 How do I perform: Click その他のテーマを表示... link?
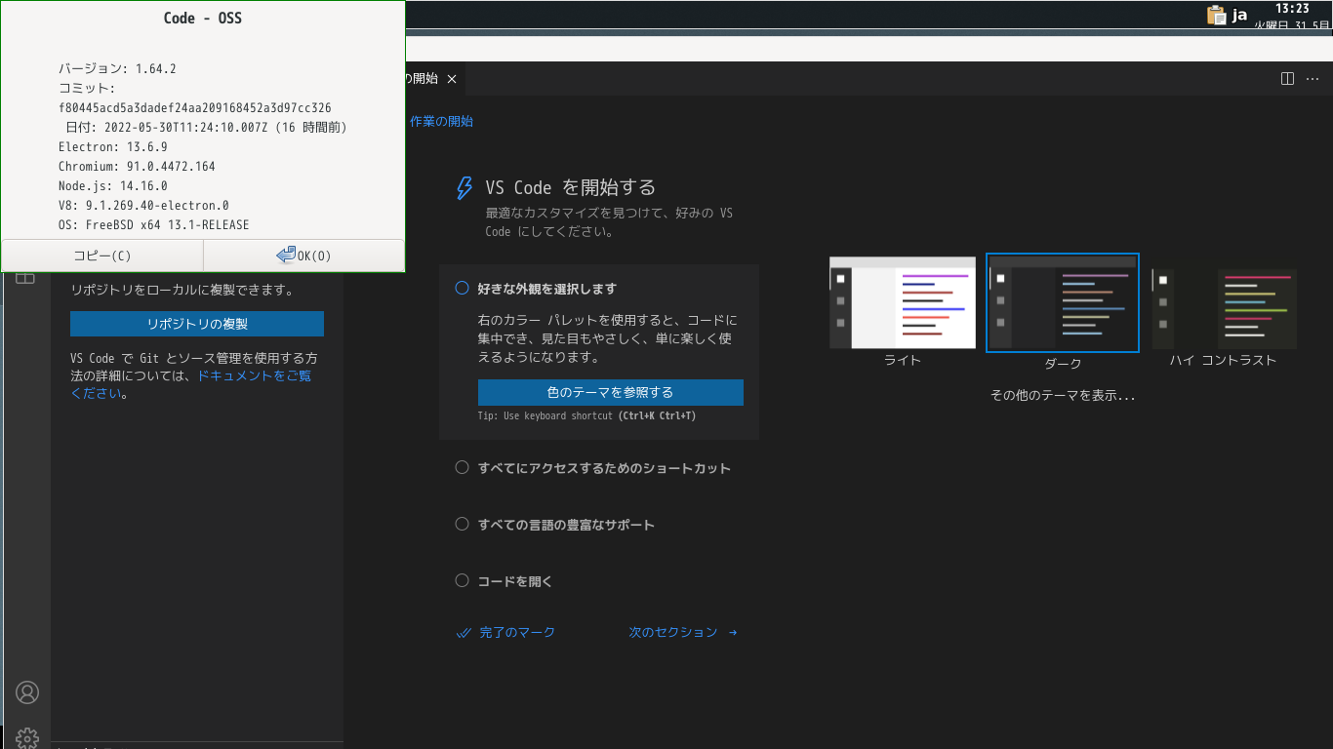(1063, 396)
